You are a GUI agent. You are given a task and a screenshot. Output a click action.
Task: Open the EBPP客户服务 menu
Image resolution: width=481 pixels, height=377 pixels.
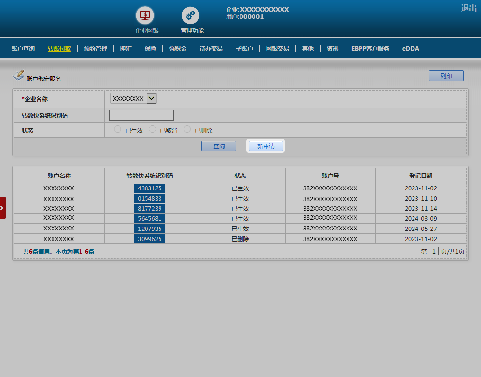pyautogui.click(x=370, y=49)
